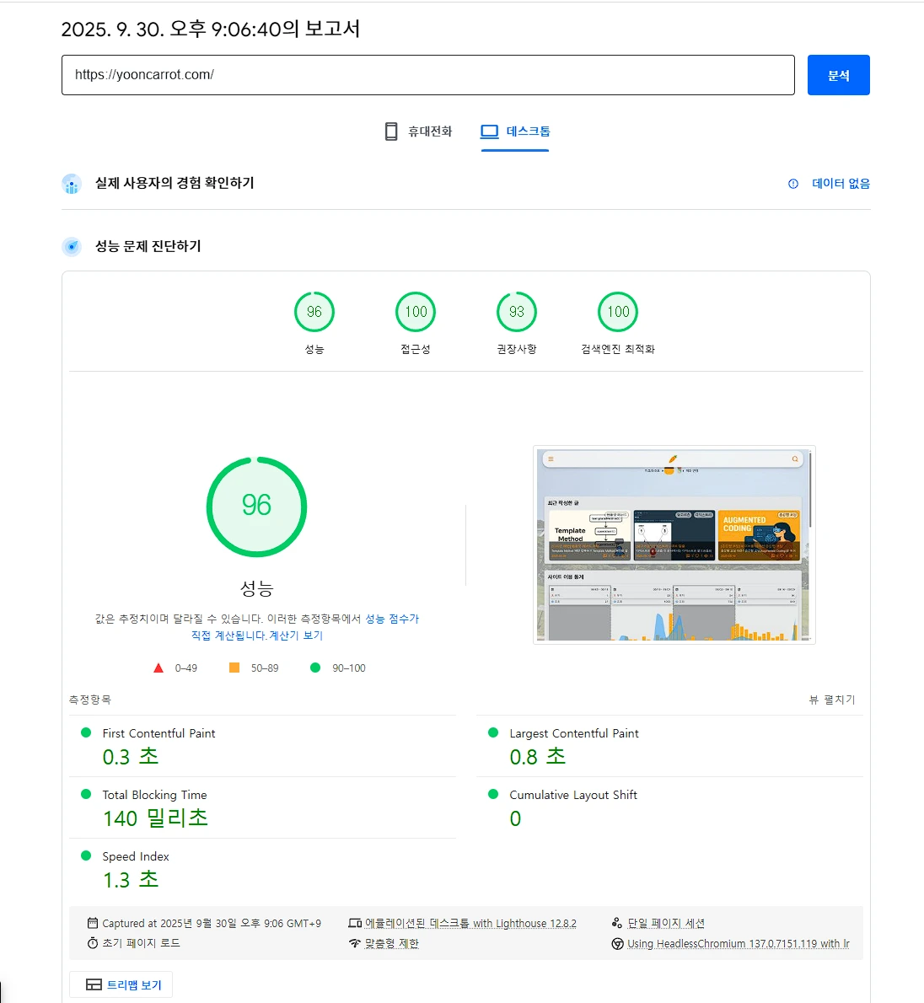924x1003 pixels.
Task: Click the 성능 문제 진단하기 icon
Action: 72,247
